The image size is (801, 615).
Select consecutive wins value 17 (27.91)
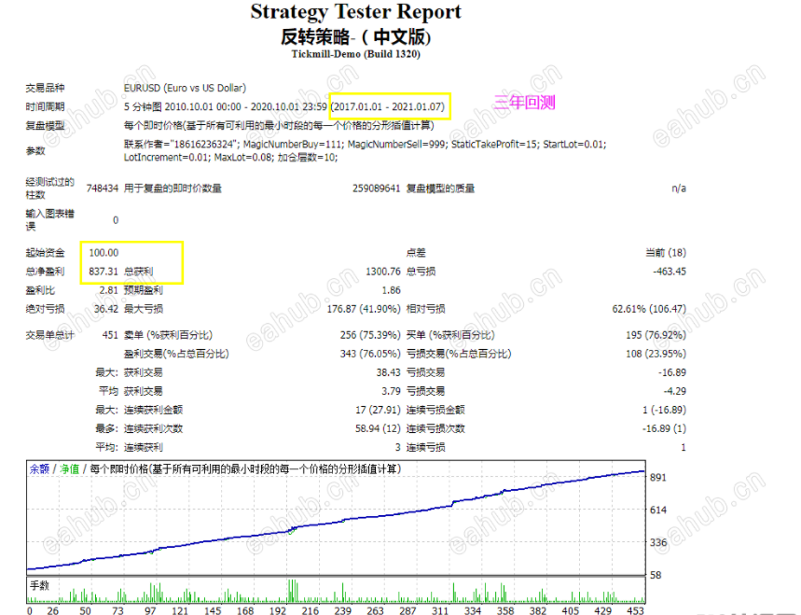point(378,410)
